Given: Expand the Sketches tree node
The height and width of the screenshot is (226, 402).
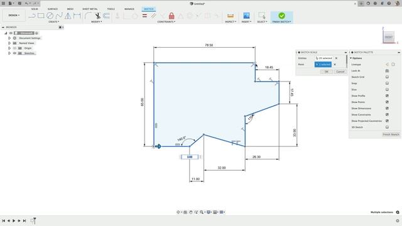Looking at the screenshot, I should (9, 53).
